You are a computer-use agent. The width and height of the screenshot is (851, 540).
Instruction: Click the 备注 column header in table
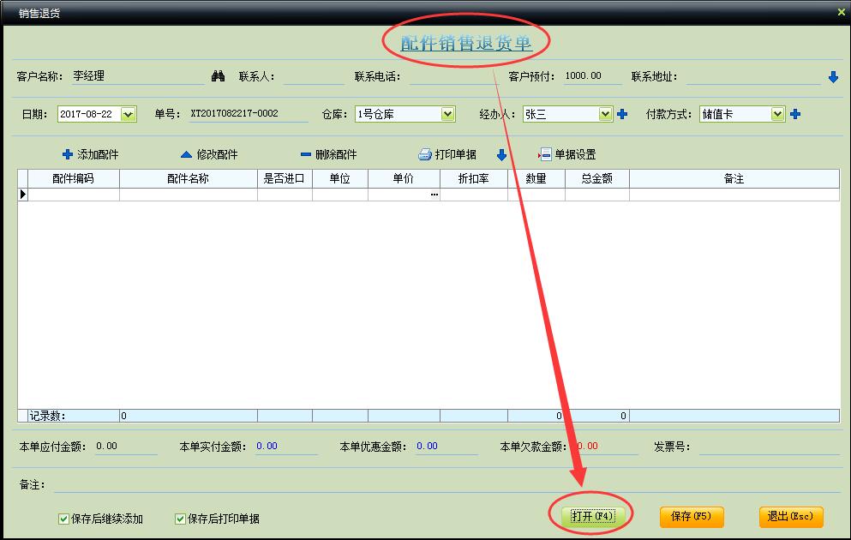(x=734, y=178)
